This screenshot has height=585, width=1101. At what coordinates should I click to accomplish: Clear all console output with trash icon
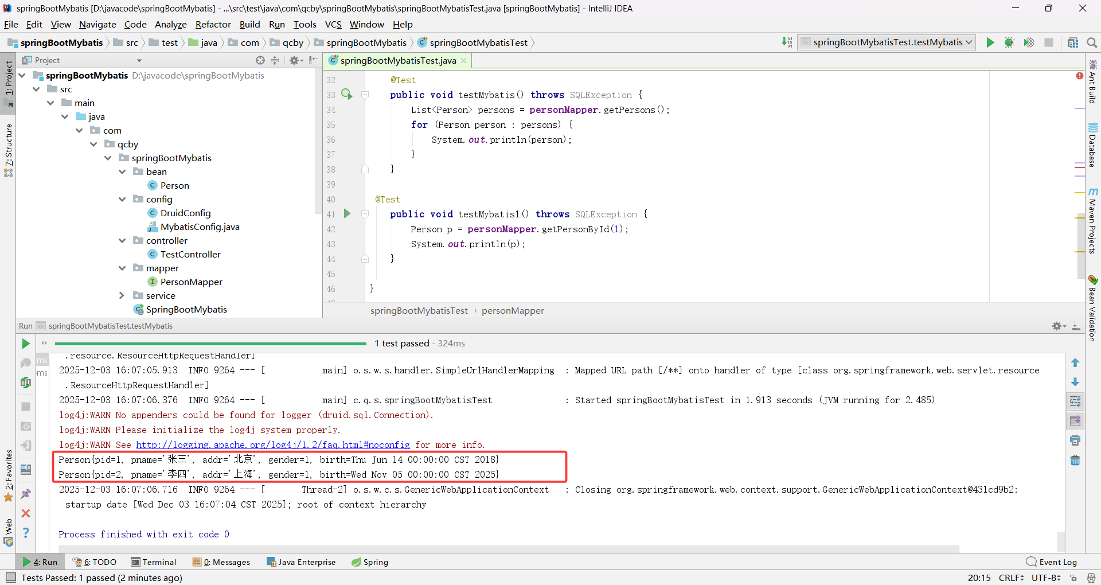point(1075,460)
